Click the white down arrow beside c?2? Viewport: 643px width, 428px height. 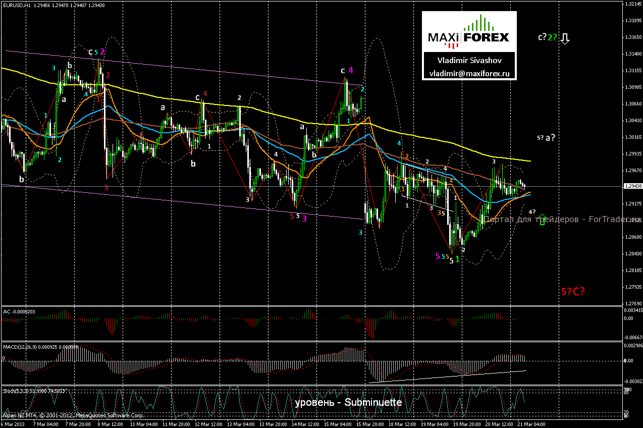point(565,38)
